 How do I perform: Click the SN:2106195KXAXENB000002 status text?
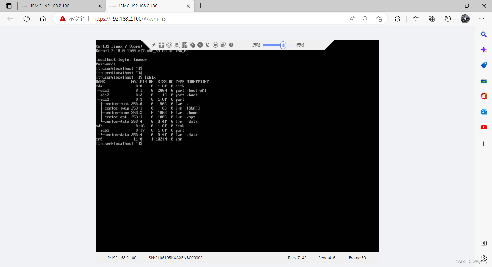pyautogui.click(x=176, y=258)
